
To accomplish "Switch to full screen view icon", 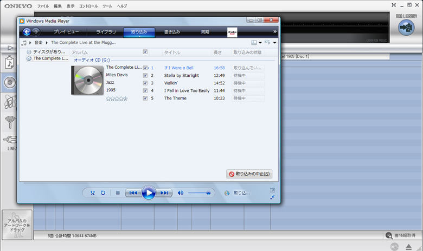I will click(x=272, y=190).
